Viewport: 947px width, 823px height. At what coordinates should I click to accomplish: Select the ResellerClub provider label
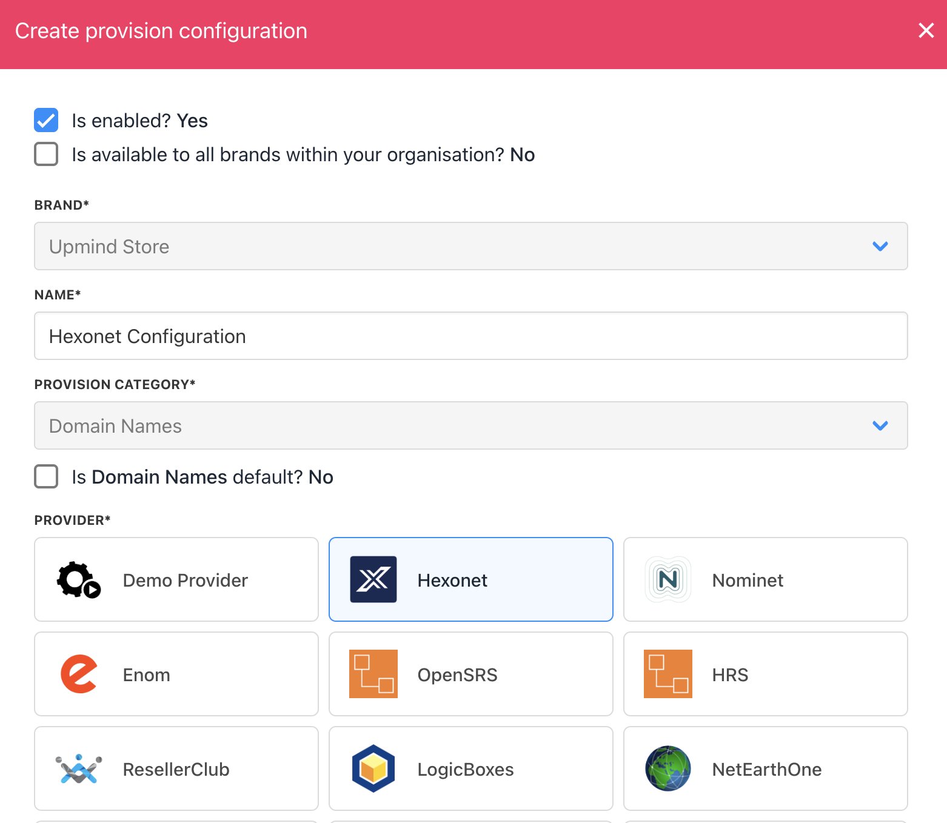176,770
